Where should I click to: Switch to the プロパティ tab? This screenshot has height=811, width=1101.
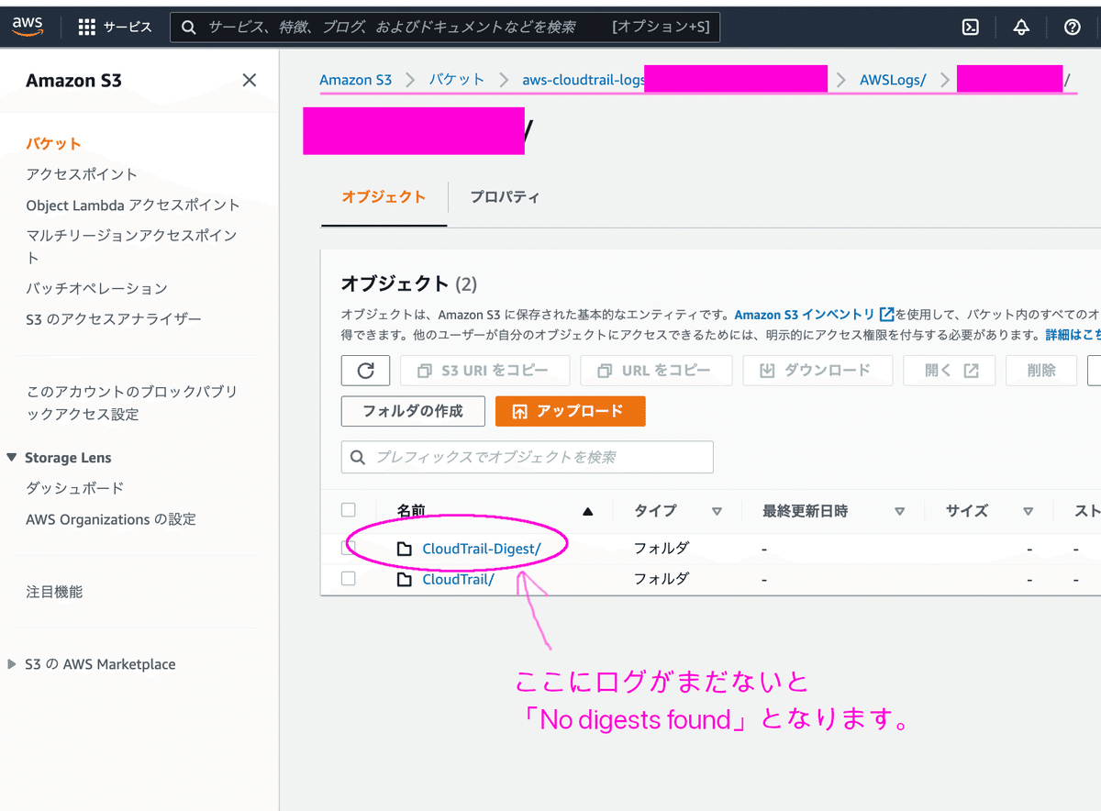pyautogui.click(x=505, y=197)
